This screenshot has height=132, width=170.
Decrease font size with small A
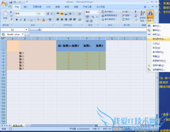[52, 14]
